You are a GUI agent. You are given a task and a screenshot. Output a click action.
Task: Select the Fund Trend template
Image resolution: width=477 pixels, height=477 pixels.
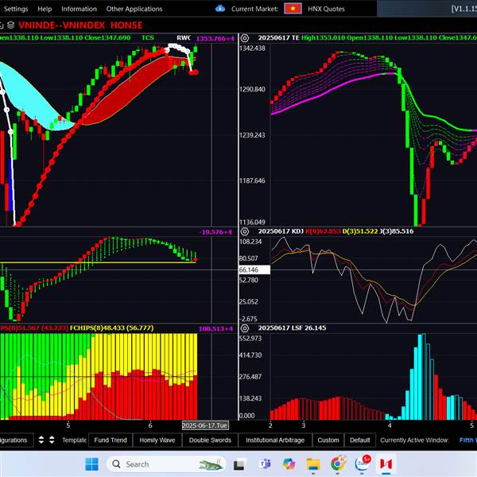111,440
